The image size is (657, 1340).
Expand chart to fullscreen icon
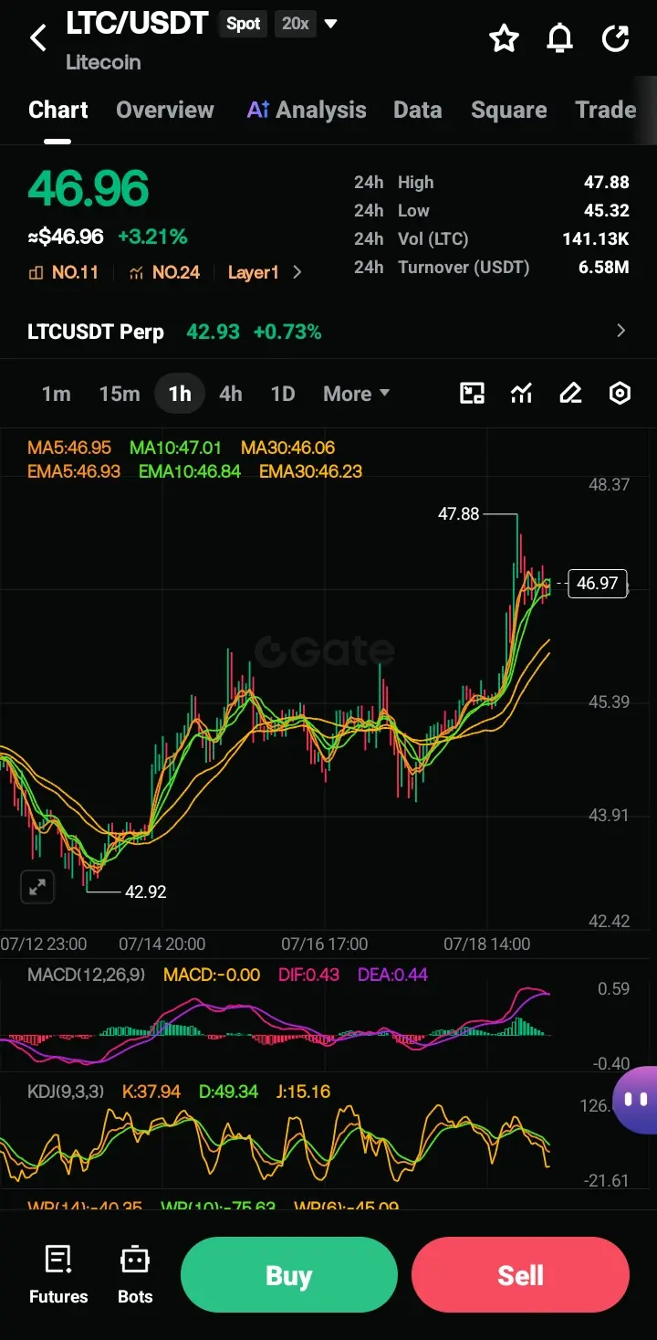[x=37, y=887]
